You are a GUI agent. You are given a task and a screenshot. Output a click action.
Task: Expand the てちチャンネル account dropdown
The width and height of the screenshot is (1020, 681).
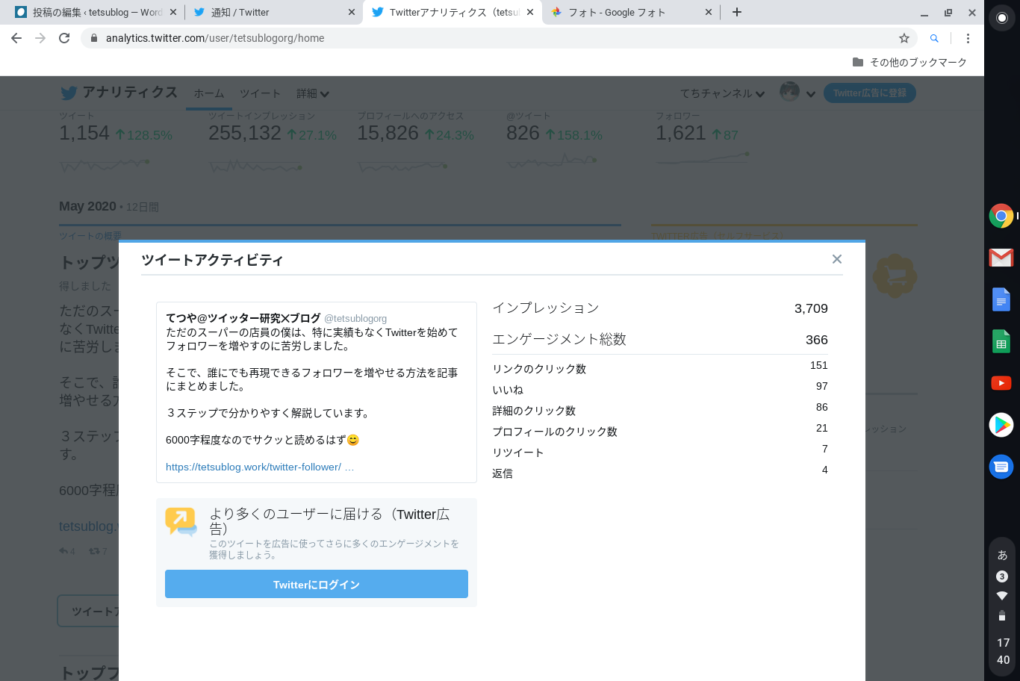click(x=722, y=93)
